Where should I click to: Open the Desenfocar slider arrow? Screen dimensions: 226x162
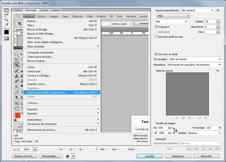coord(218,27)
